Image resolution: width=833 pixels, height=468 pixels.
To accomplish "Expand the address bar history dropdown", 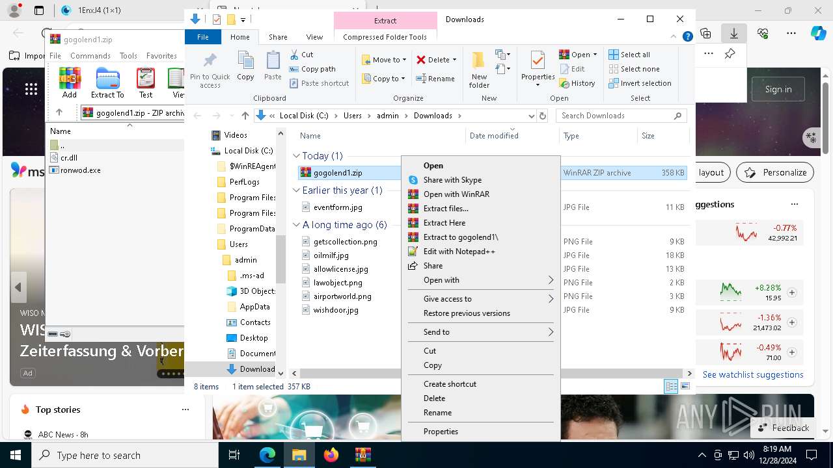I will pos(532,116).
